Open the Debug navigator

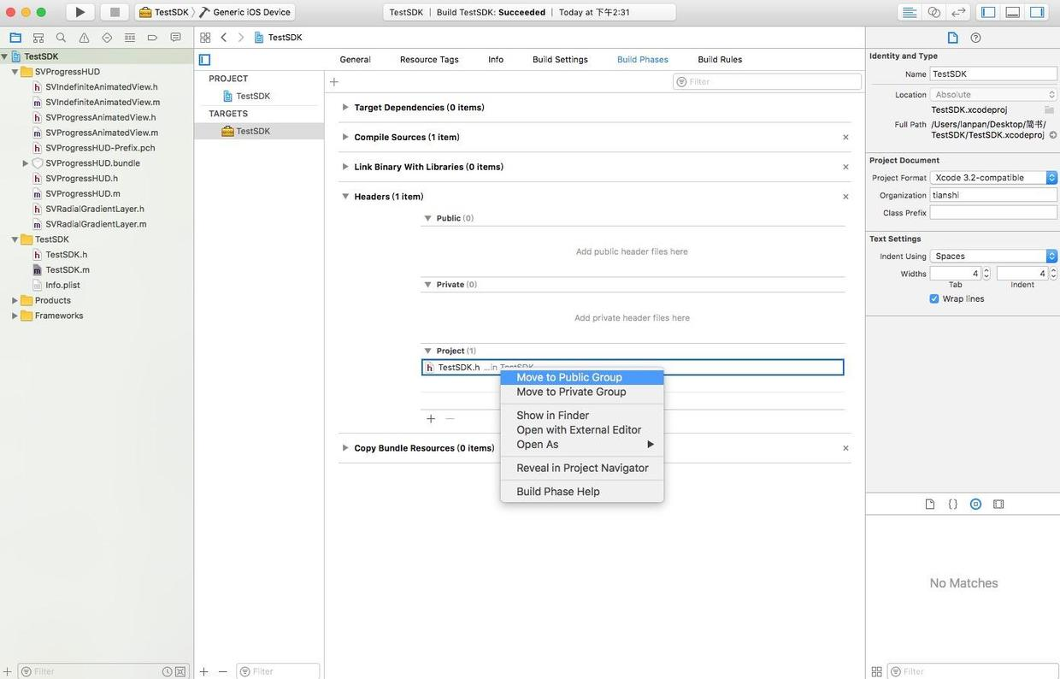(x=130, y=38)
